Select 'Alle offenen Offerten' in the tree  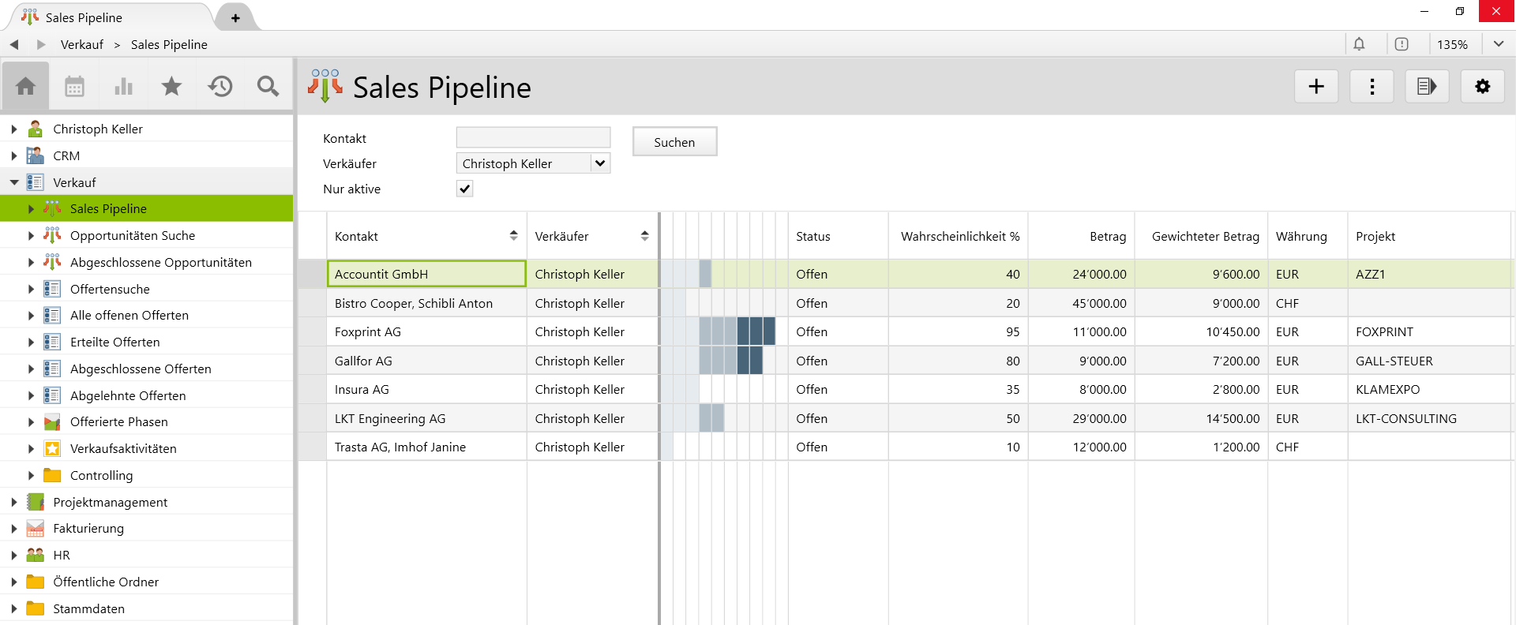point(129,316)
